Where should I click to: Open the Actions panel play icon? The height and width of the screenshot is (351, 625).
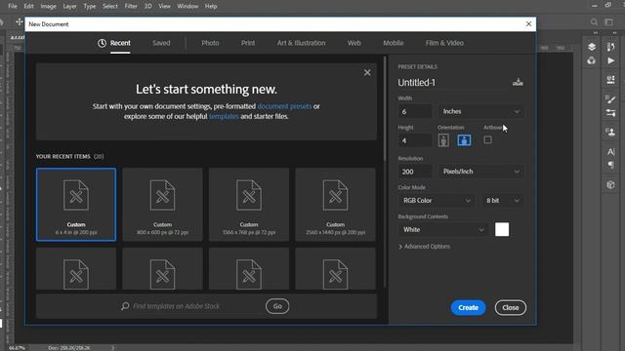click(x=610, y=60)
